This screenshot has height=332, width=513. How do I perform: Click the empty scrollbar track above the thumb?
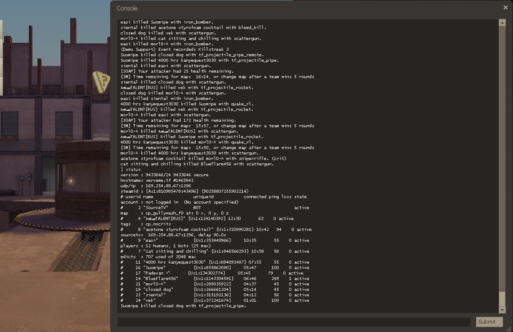502,159
